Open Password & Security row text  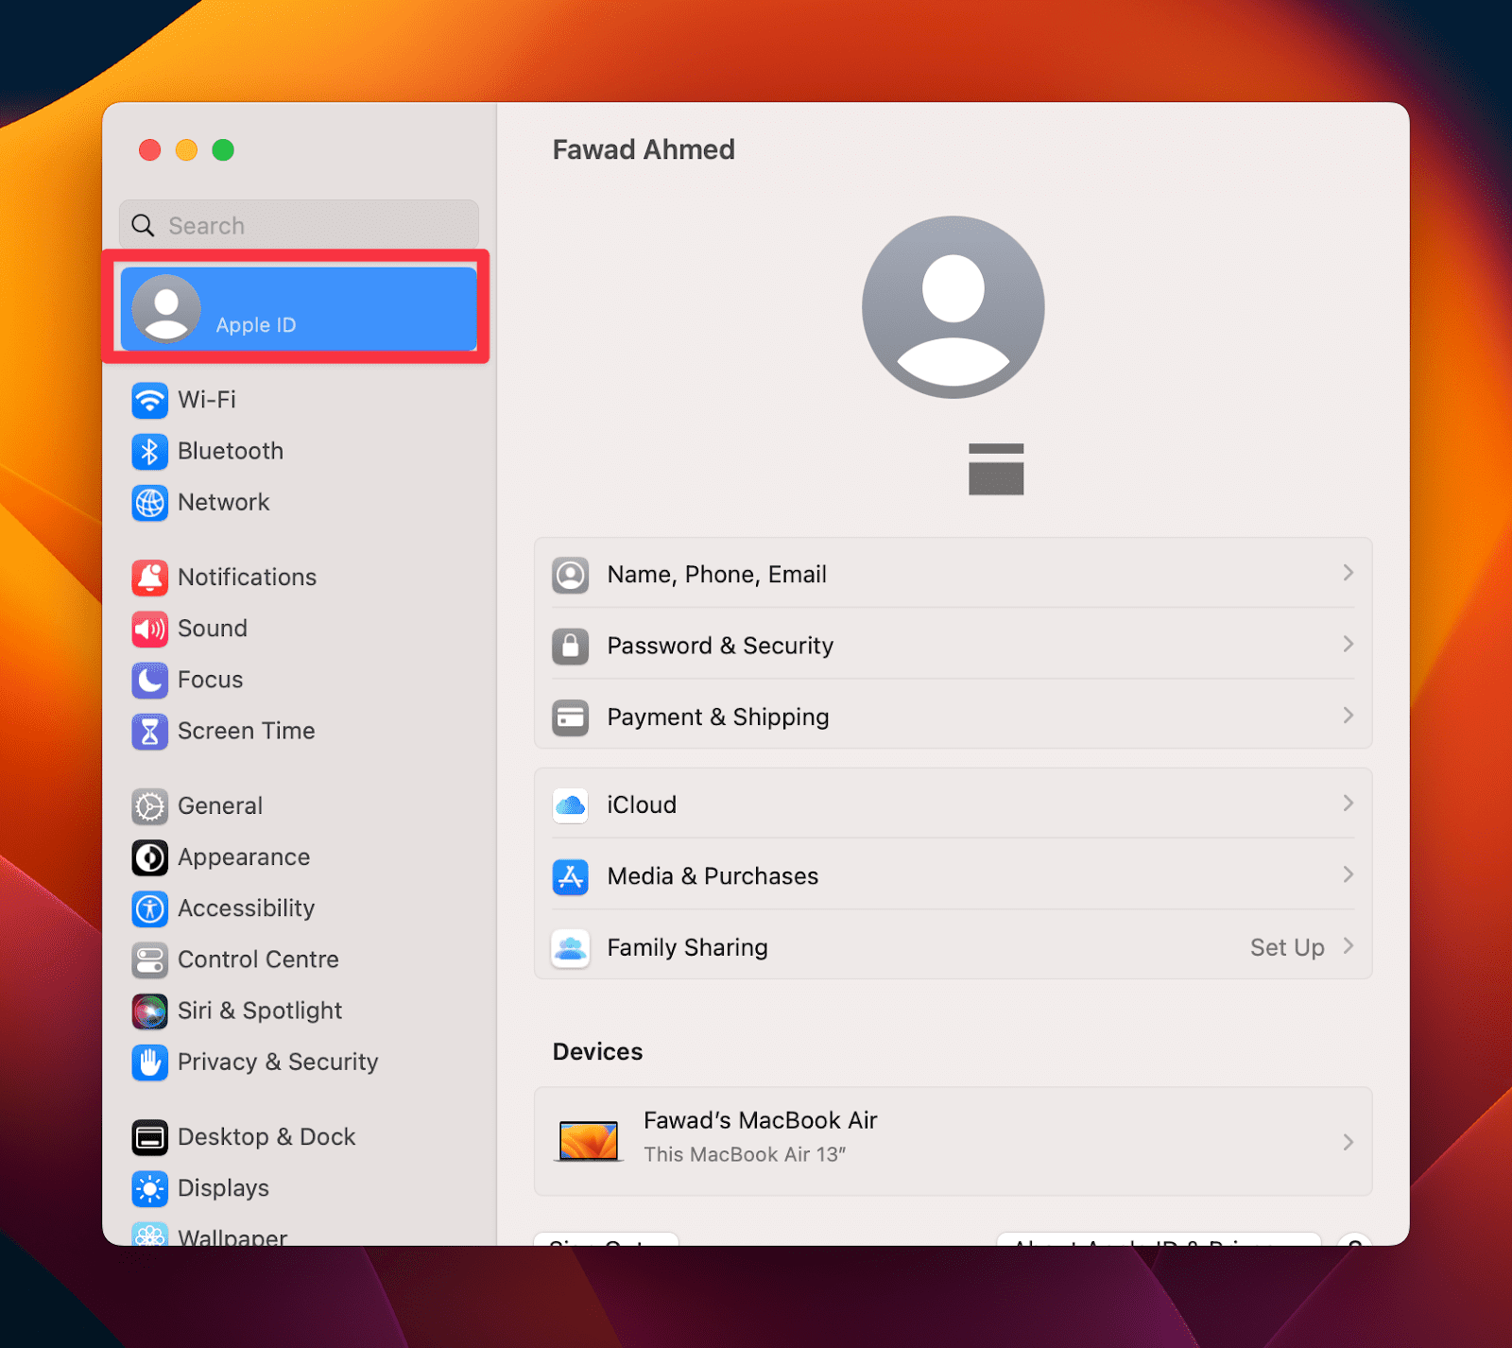(x=720, y=646)
